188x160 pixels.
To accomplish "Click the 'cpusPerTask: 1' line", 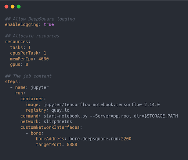I will 28,53.
